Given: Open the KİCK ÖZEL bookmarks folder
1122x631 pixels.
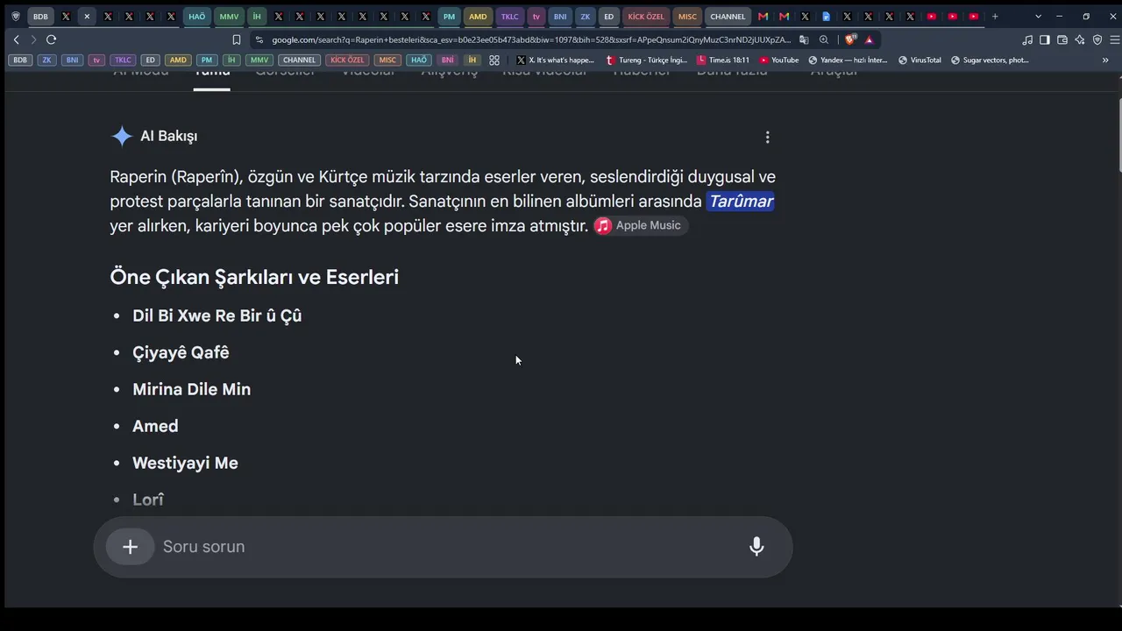Looking at the screenshot, I should pos(347,60).
